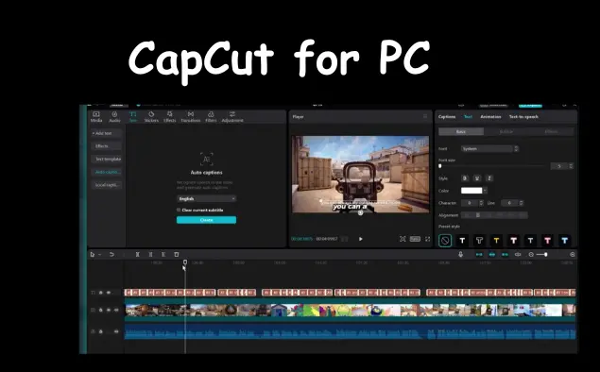Apply the pink T preset on black
The image size is (600, 372).
tap(548, 241)
